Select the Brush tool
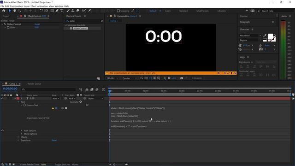 click(x=68, y=11)
